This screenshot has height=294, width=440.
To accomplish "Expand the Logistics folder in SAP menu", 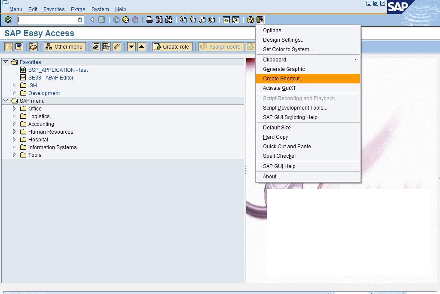I will point(14,116).
